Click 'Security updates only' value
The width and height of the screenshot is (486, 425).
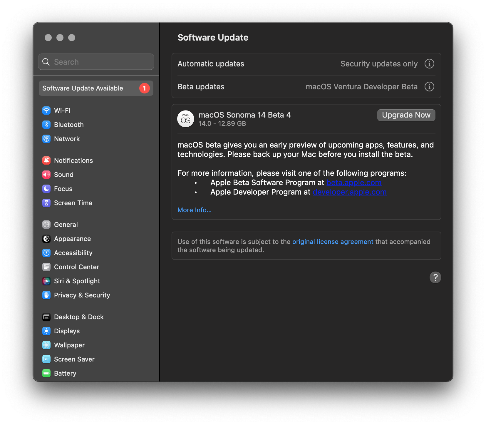379,64
